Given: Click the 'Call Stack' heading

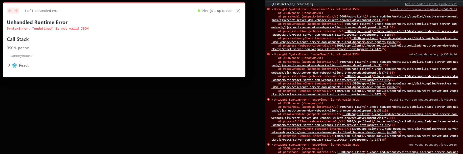Looking at the screenshot, I should [x=18, y=39].
